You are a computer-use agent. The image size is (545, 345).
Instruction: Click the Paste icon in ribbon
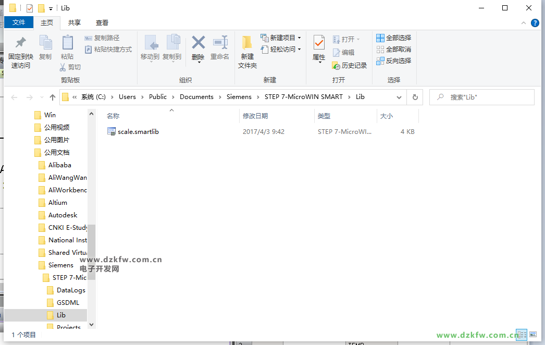(67, 44)
